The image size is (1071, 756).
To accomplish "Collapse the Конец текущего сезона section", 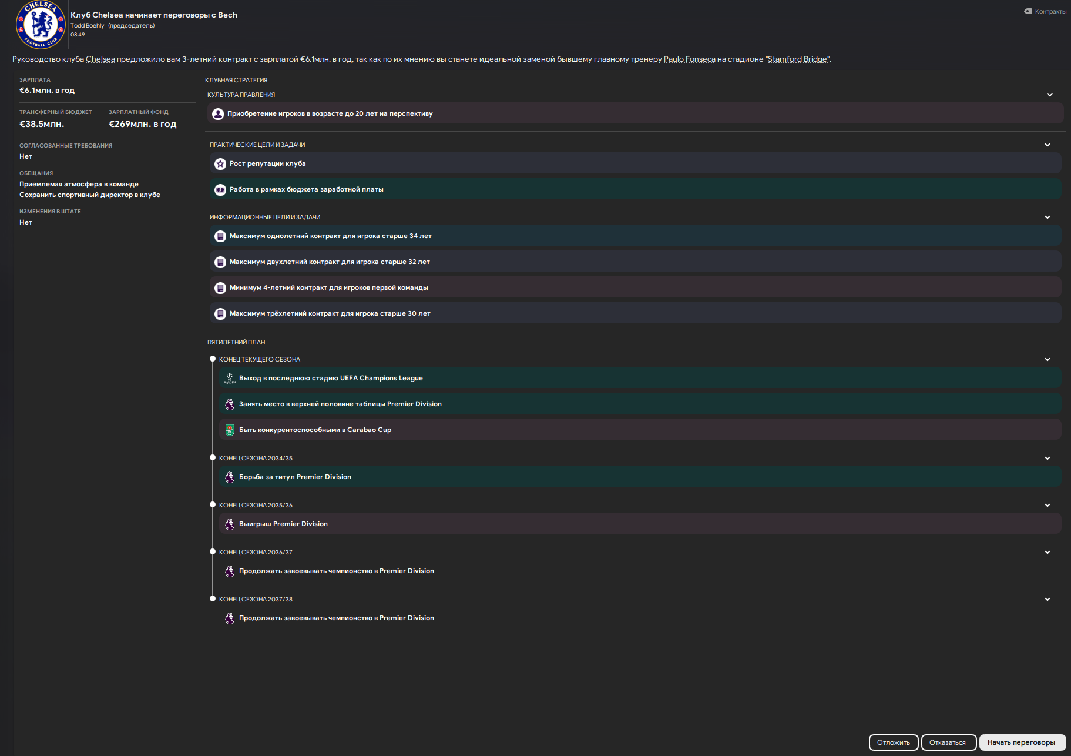I will (1048, 360).
